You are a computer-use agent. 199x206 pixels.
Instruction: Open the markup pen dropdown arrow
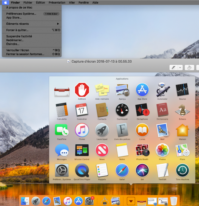coord(180,68)
